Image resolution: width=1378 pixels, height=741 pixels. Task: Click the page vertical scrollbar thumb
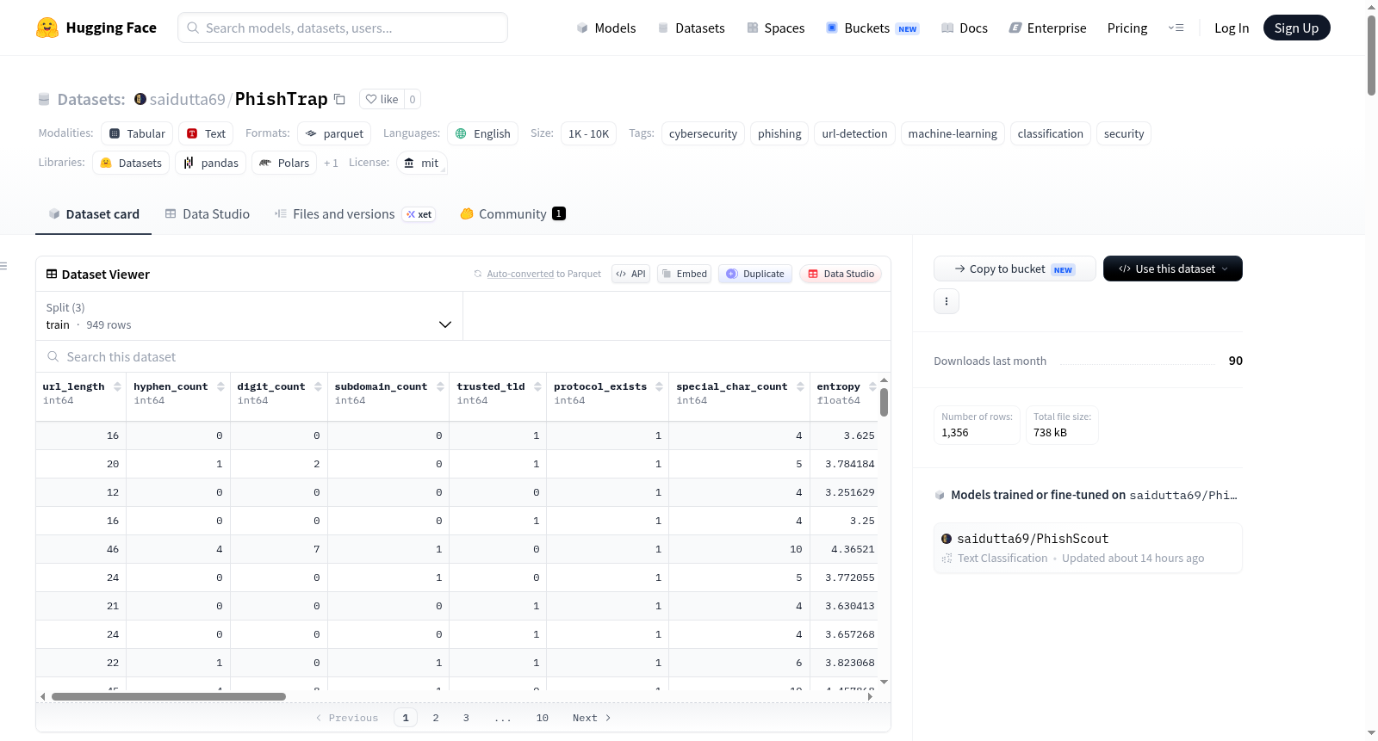coord(1371,55)
